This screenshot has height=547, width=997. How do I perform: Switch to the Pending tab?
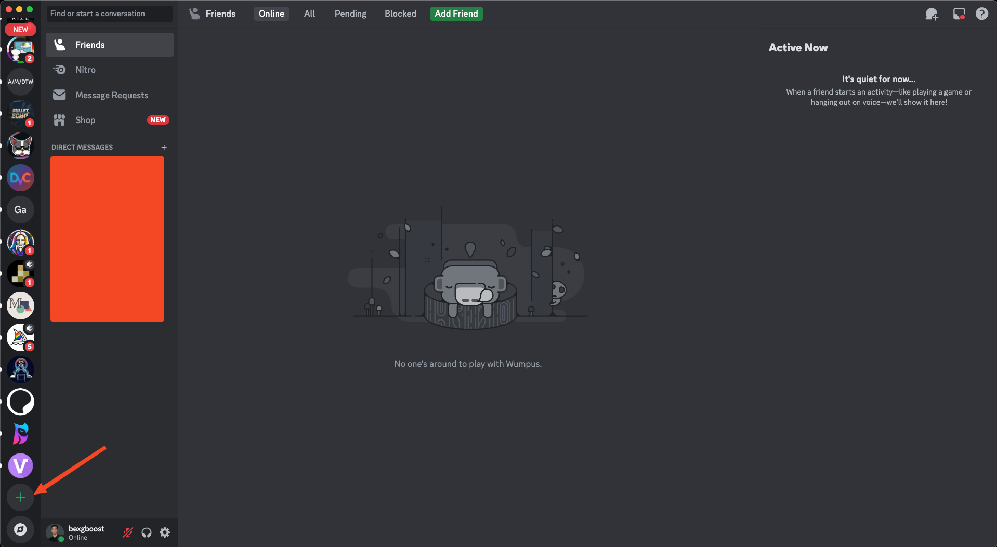[x=350, y=14]
